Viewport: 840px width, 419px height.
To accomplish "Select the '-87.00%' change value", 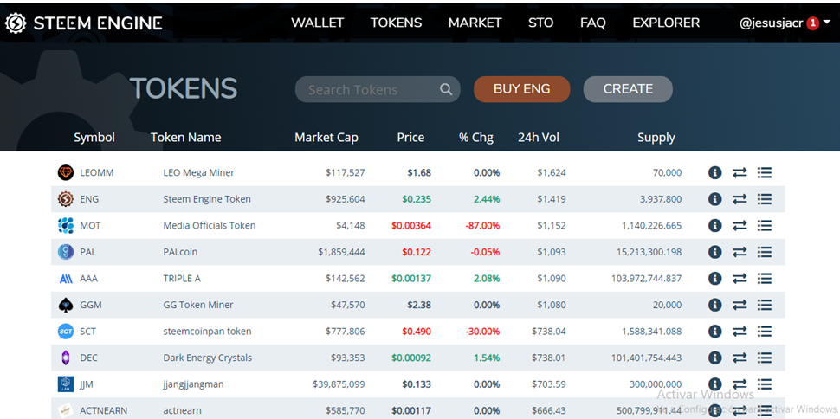I will (x=481, y=226).
